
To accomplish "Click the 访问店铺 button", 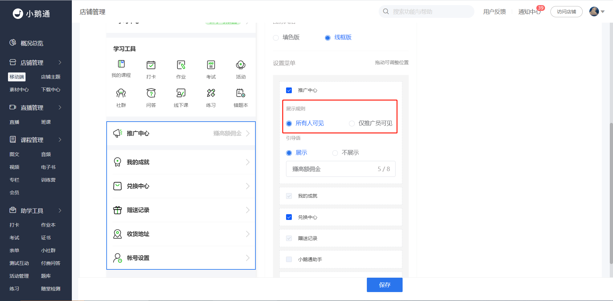I will pyautogui.click(x=566, y=12).
